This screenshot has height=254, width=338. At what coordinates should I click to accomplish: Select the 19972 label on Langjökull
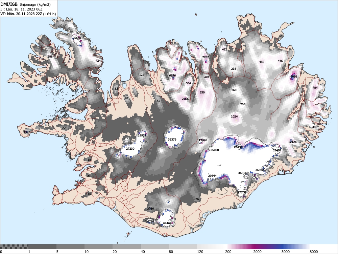[142, 136]
